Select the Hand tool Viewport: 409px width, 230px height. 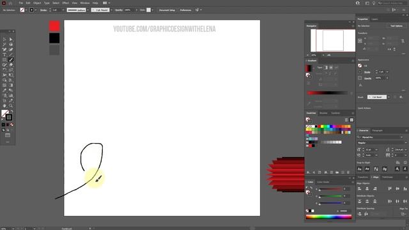[x=4, y=105]
